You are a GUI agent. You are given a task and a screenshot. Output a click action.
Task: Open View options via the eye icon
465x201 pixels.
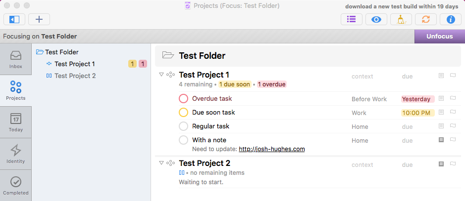tap(376, 20)
